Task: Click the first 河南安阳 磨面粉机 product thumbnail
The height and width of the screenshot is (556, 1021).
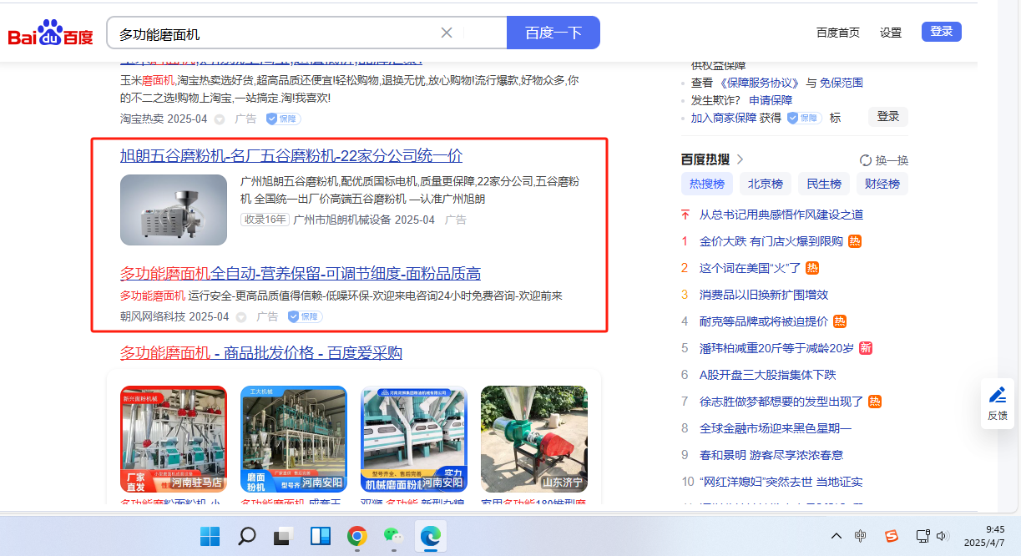Action: 294,439
